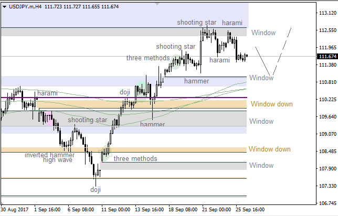Click the topmost "shooting star" label
338x216 pixels.
(x=196, y=23)
